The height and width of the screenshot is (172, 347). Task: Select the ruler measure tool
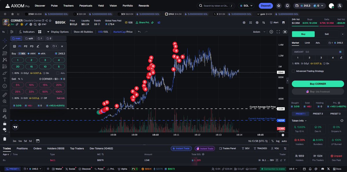pos(5,95)
